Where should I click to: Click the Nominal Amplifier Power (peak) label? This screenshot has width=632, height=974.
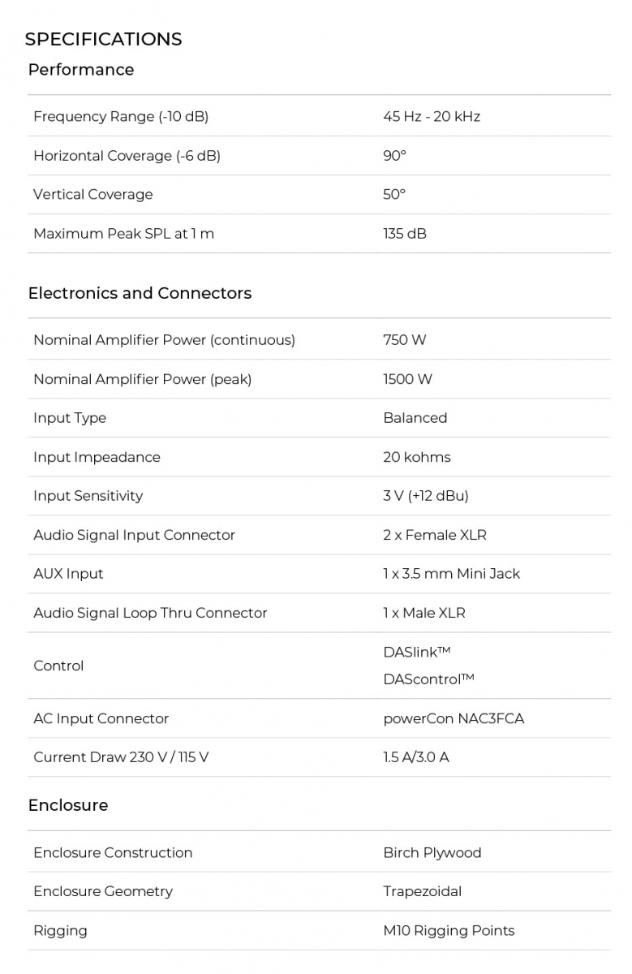pyautogui.click(x=142, y=379)
